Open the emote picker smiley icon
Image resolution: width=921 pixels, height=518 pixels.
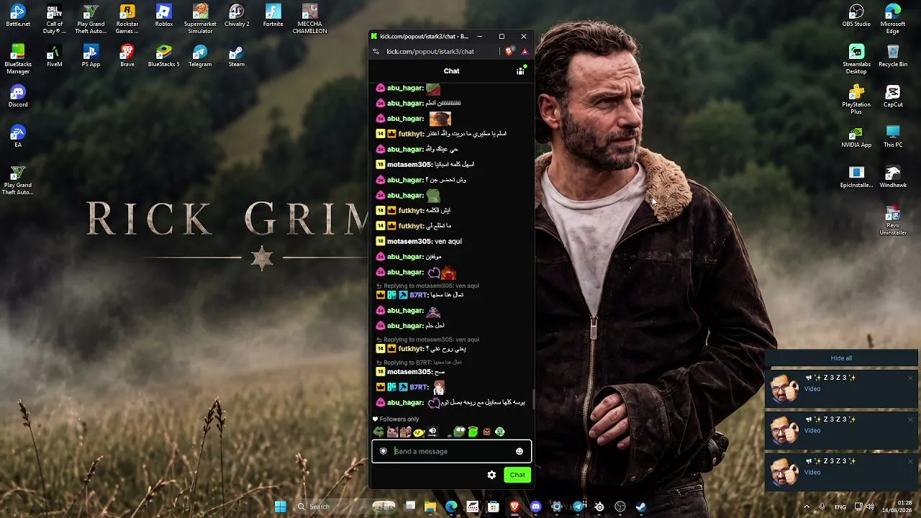[519, 452]
